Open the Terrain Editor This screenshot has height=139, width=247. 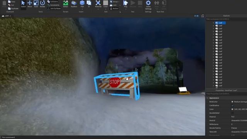(66, 4)
